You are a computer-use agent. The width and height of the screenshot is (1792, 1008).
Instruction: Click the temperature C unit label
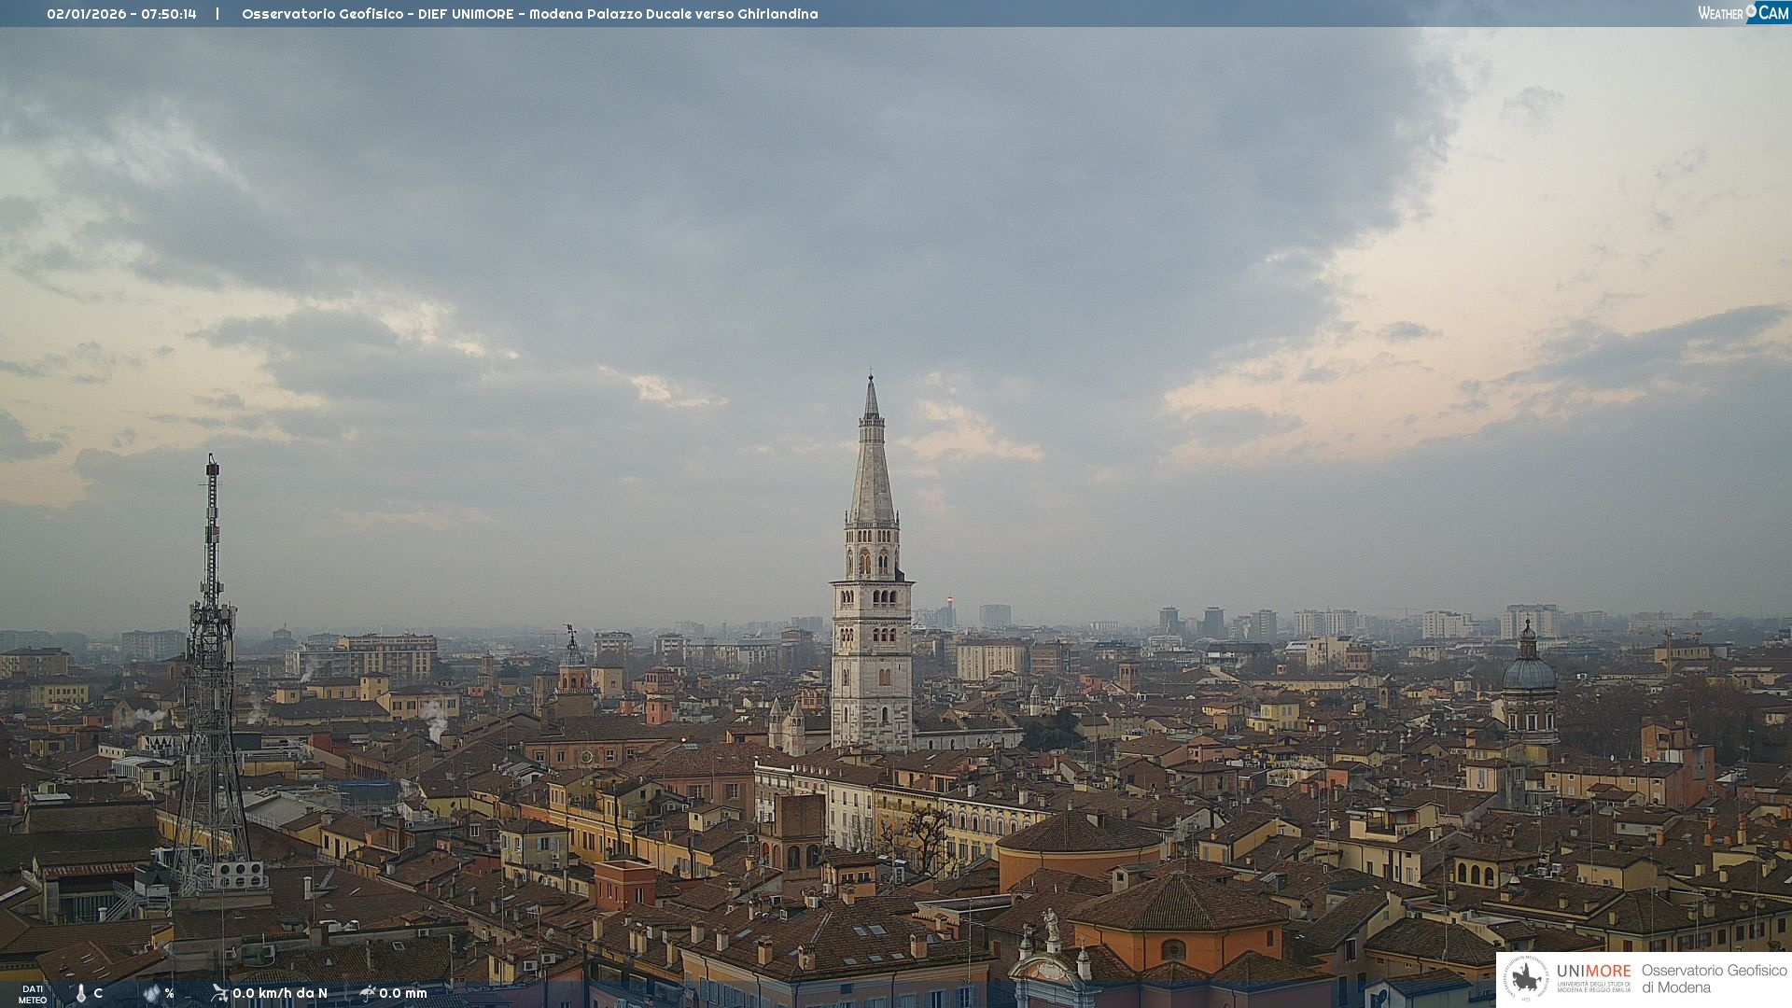98,994
